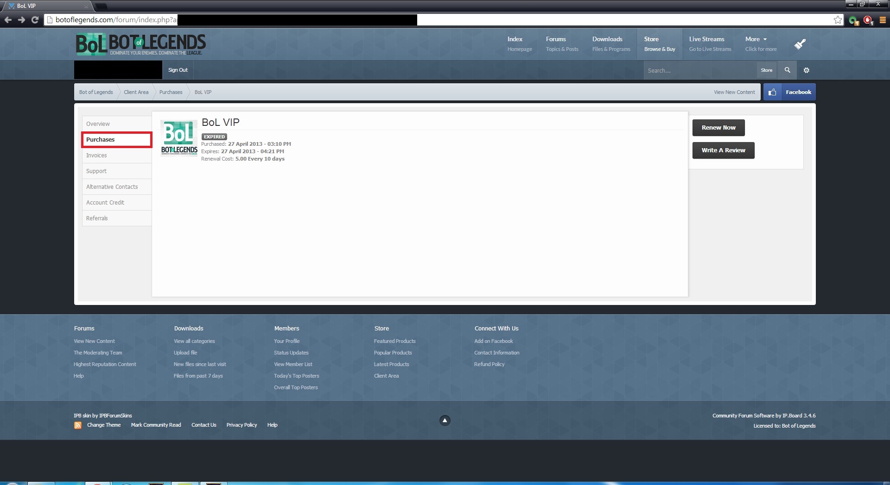Open The Moderating Team footer link
Screen dimensions: 890x485
point(98,353)
